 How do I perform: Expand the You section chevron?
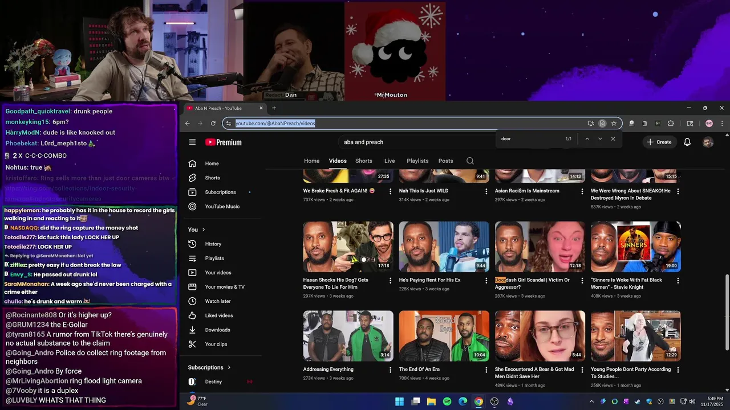[204, 229]
